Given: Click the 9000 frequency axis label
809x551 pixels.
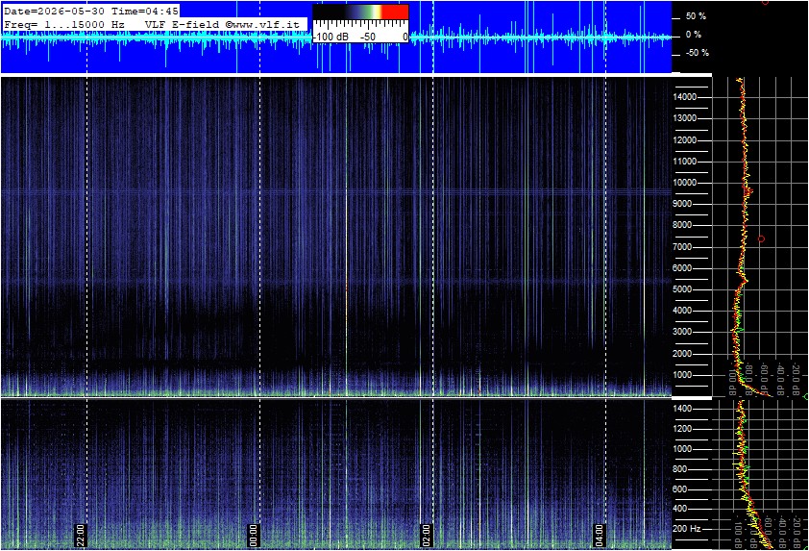Looking at the screenshot, I should 682,204.
